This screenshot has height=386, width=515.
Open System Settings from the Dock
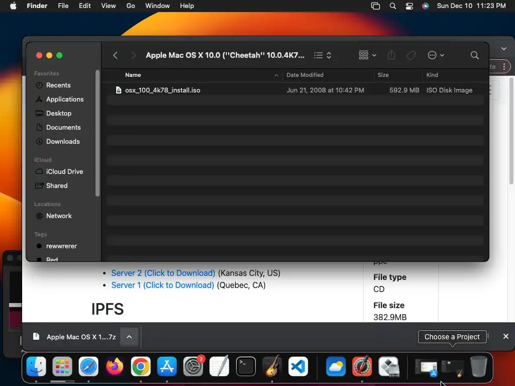pos(193,366)
